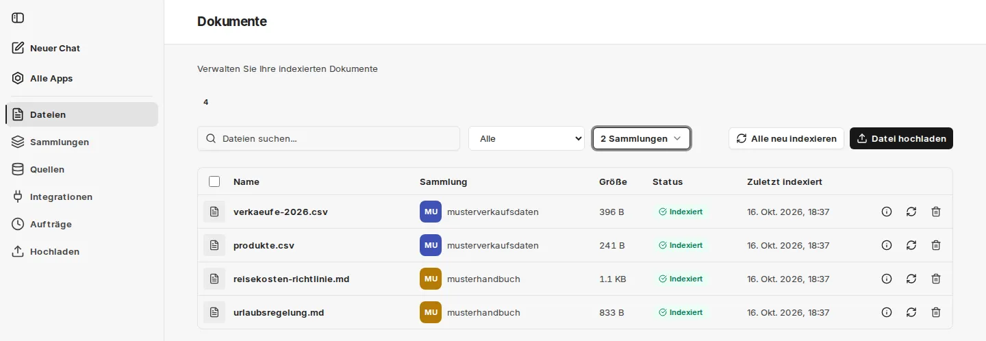Click the Zuletzt indexiert column header

coord(785,181)
